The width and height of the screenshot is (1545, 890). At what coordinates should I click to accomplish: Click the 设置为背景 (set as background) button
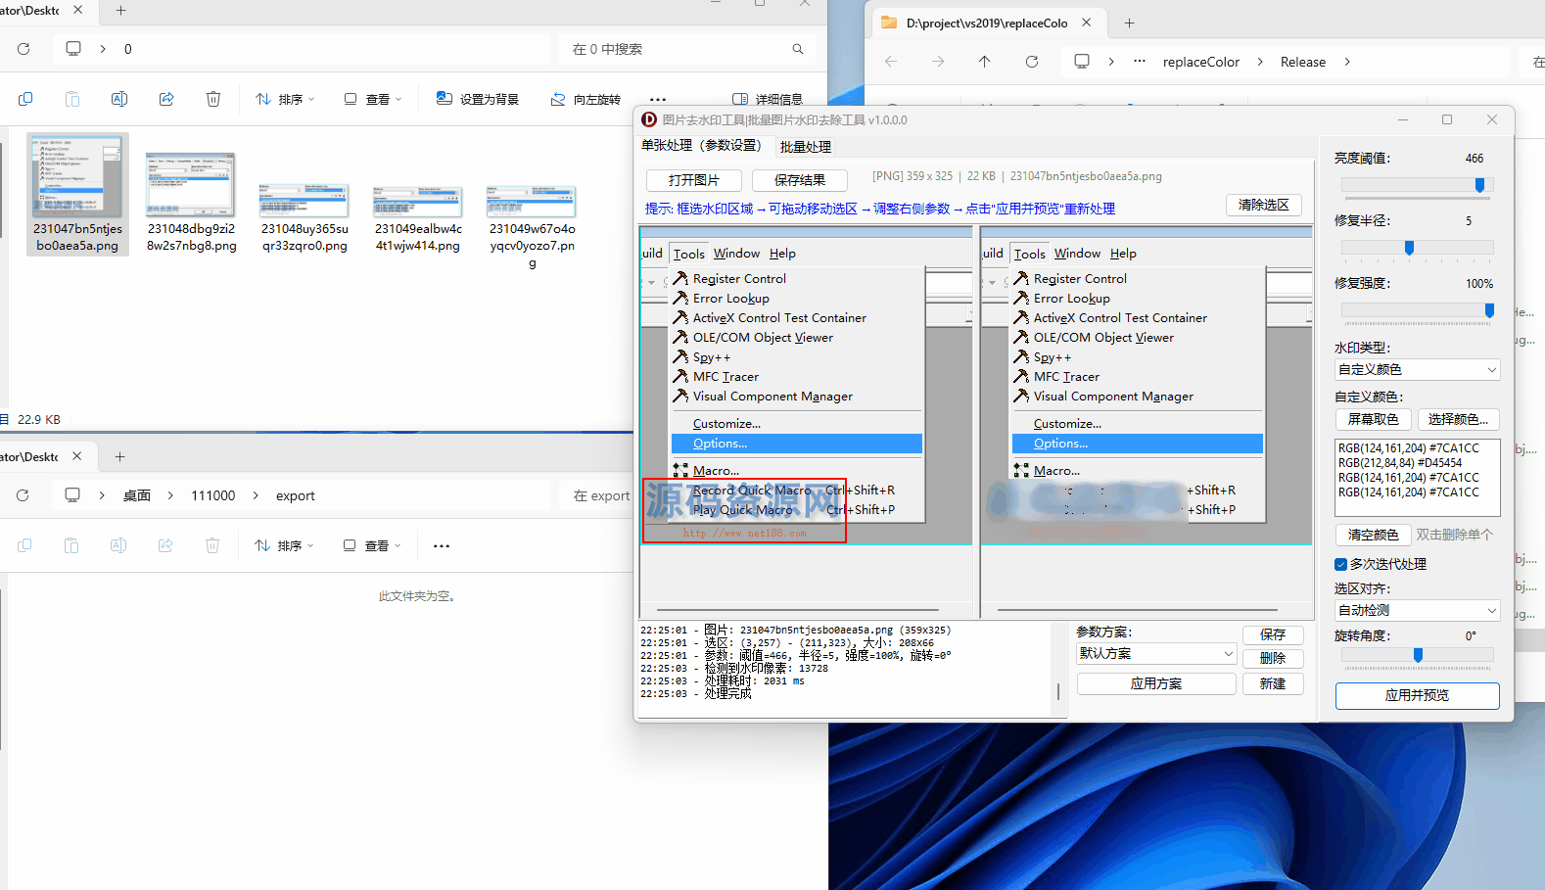477,99
